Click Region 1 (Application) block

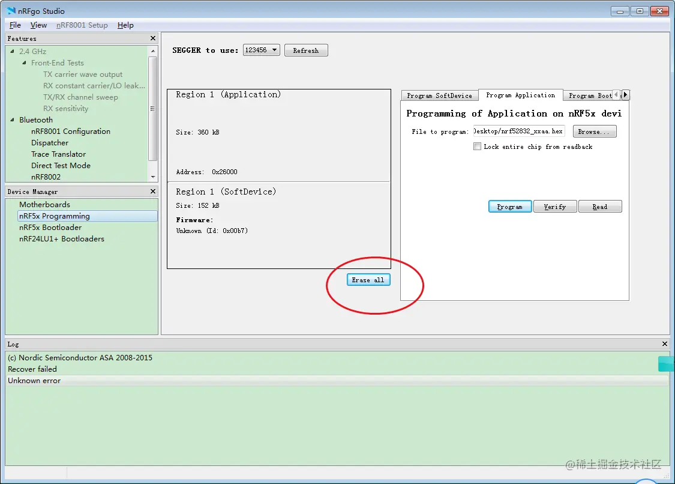[x=278, y=135]
